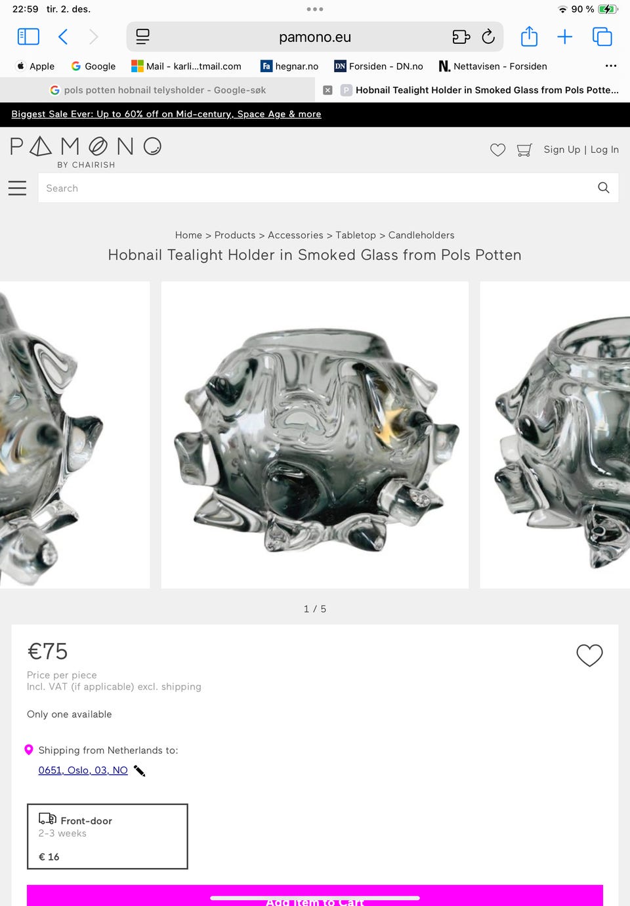This screenshot has height=906, width=630.
Task: Add product to favorites via heart
Action: point(589,655)
